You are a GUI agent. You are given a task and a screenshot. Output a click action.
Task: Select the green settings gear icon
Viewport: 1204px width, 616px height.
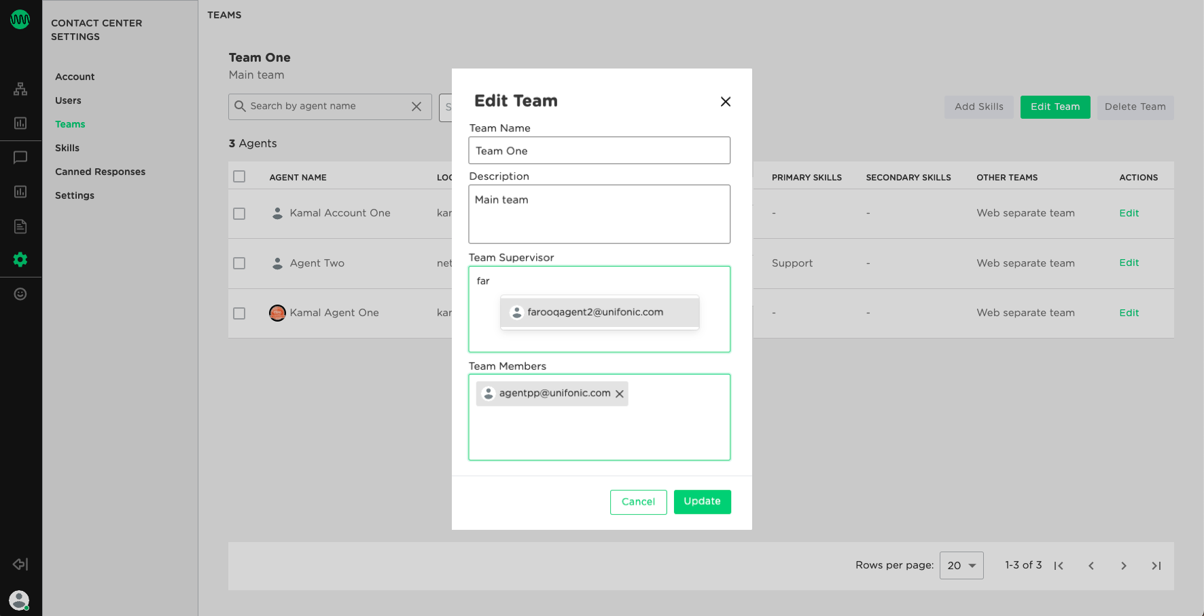pos(20,259)
